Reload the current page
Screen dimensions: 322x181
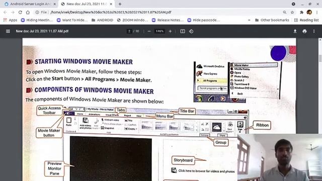point(20,12)
